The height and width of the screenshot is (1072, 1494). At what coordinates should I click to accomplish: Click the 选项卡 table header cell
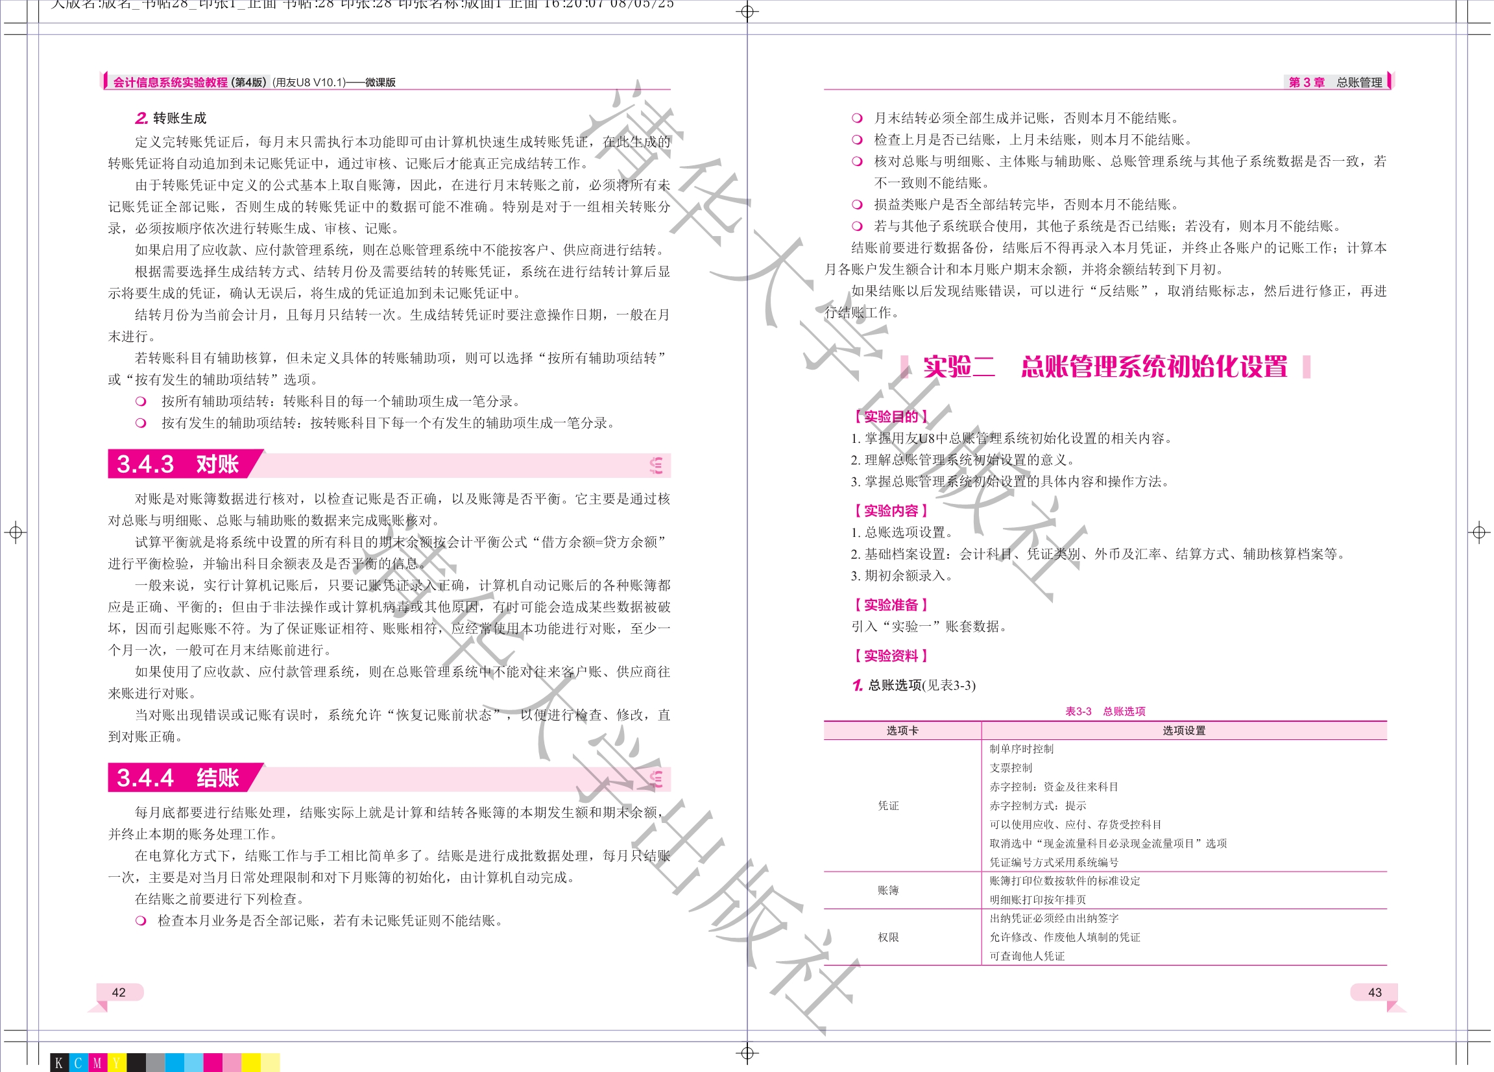pos(902,730)
